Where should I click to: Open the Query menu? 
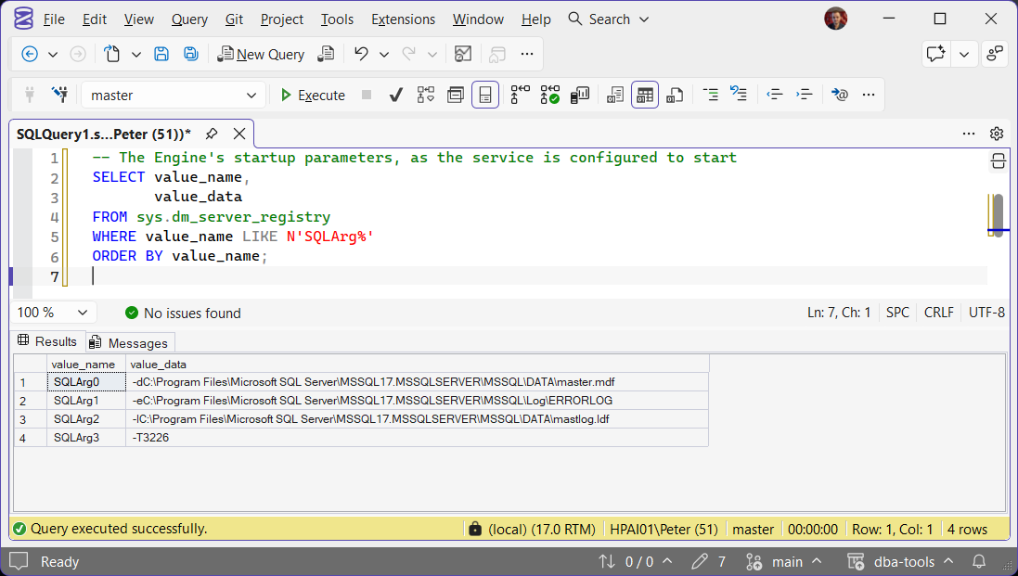(x=189, y=19)
